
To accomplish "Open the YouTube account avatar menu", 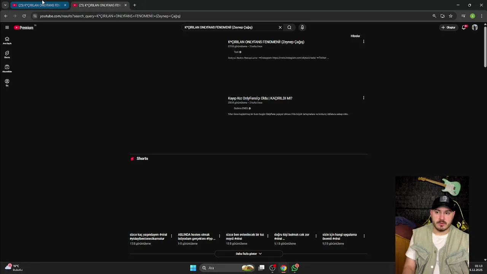I will (475, 27).
